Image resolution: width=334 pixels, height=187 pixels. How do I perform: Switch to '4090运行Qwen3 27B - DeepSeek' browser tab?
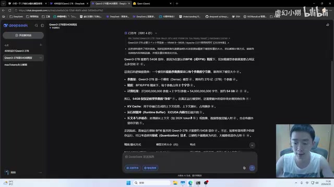pyautogui.click(x=69, y=4)
